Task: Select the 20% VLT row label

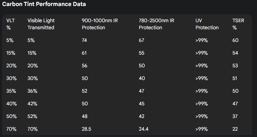Action: (11, 66)
